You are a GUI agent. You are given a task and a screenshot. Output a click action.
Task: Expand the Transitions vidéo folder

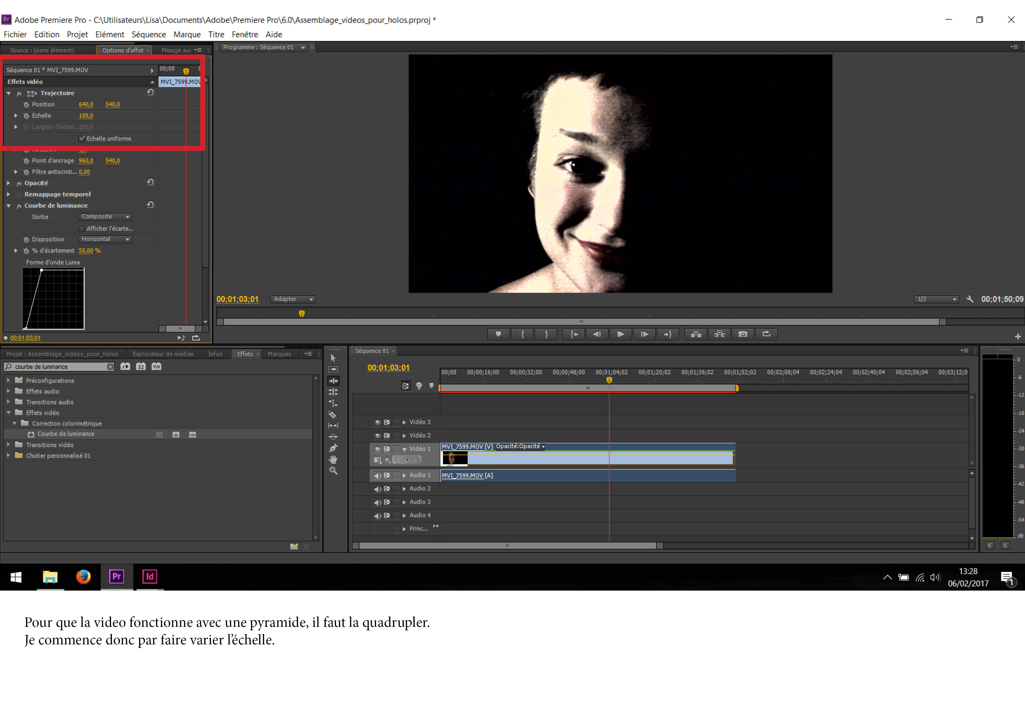(8, 445)
